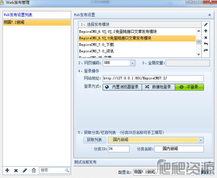Click the 1、选择发布模块 list header
The height and width of the screenshot is (178, 217).
(140, 25)
